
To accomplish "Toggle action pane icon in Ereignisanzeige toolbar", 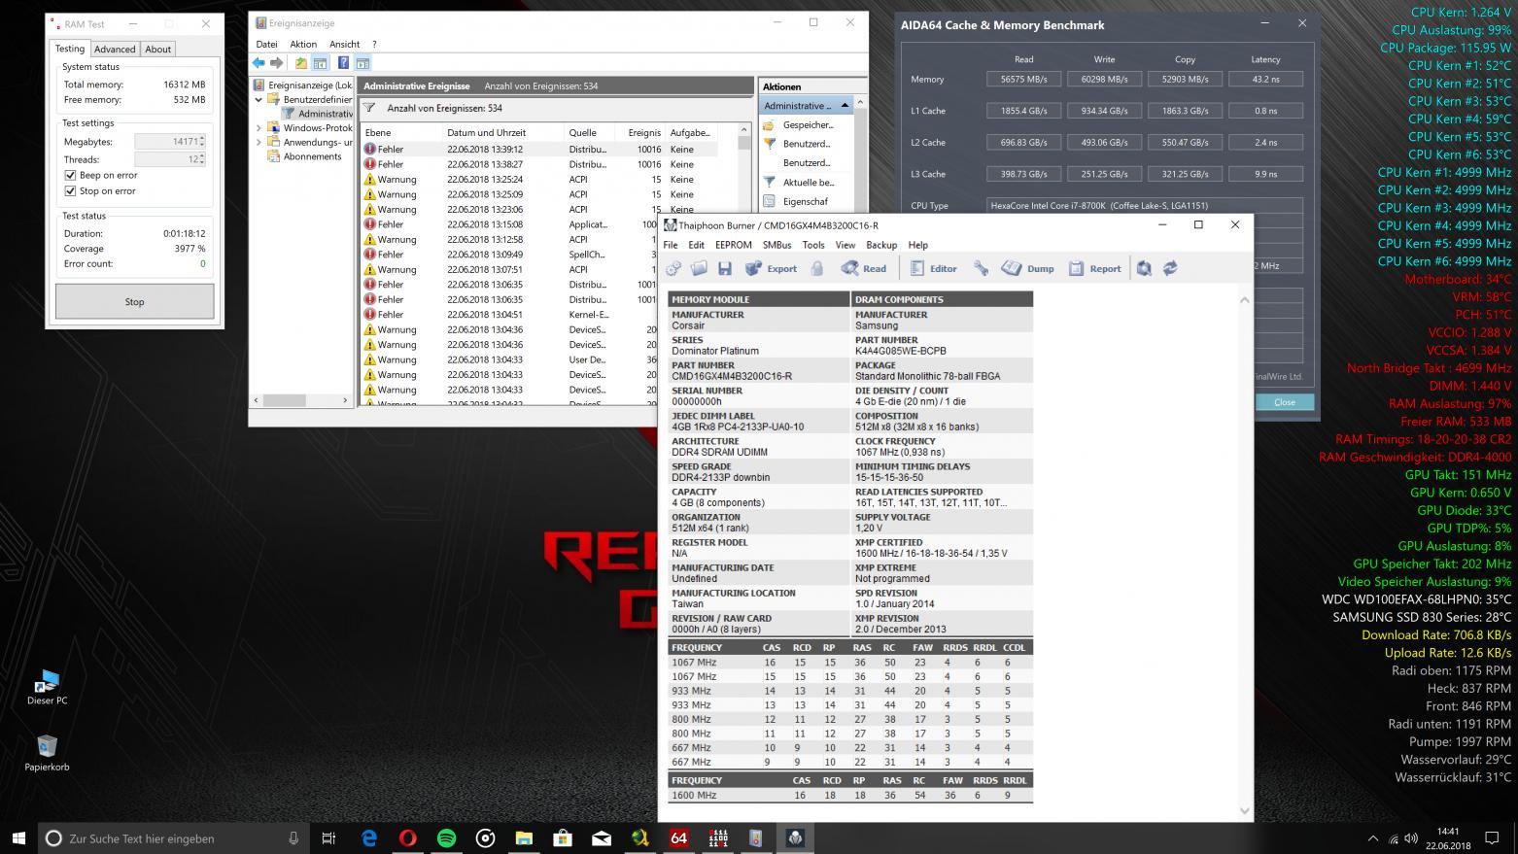I will click(362, 63).
